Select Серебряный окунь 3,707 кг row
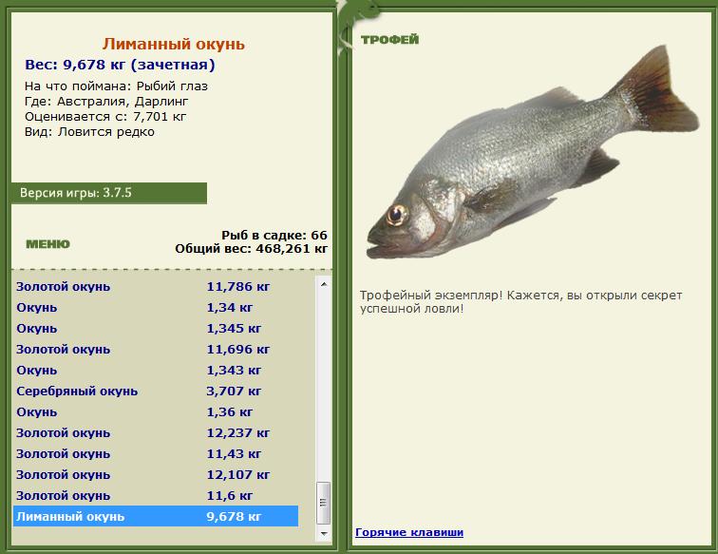This screenshot has height=554, width=718. pos(156,392)
